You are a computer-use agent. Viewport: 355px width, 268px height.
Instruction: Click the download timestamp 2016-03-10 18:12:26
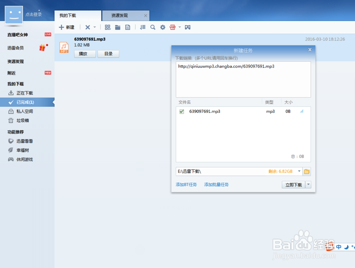click(x=325, y=39)
